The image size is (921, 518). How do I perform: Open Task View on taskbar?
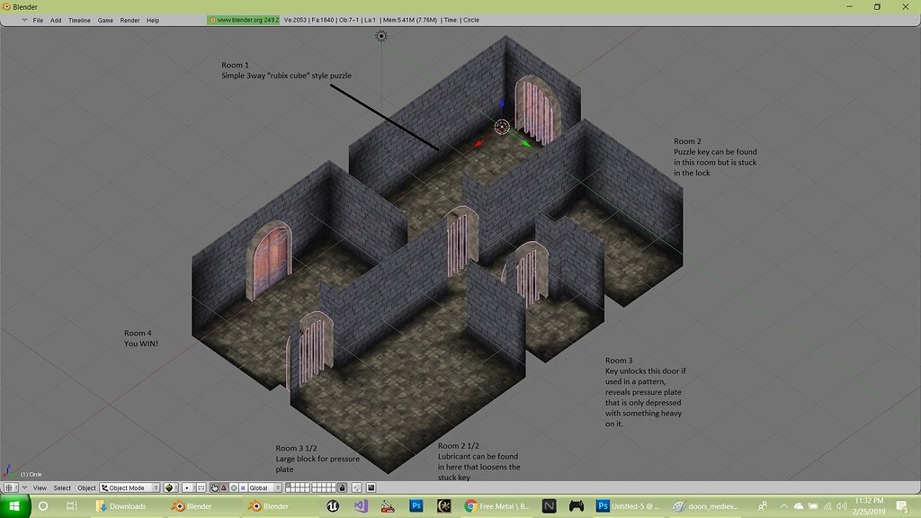(x=71, y=505)
